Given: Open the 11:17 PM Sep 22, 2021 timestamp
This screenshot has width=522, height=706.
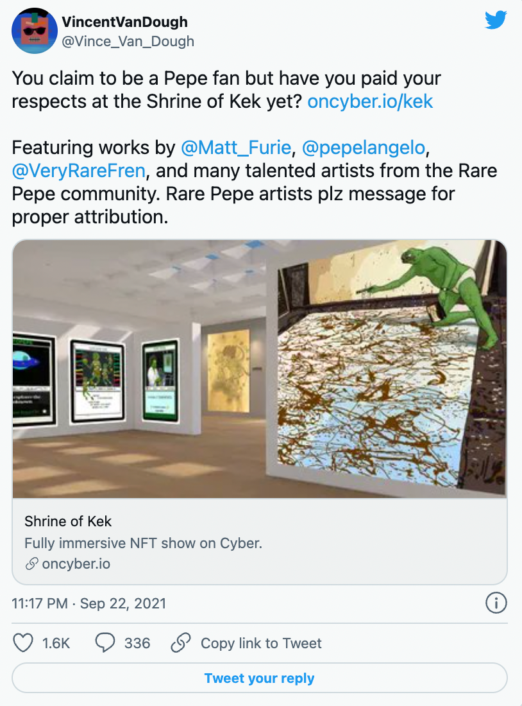Looking at the screenshot, I should click(x=89, y=603).
